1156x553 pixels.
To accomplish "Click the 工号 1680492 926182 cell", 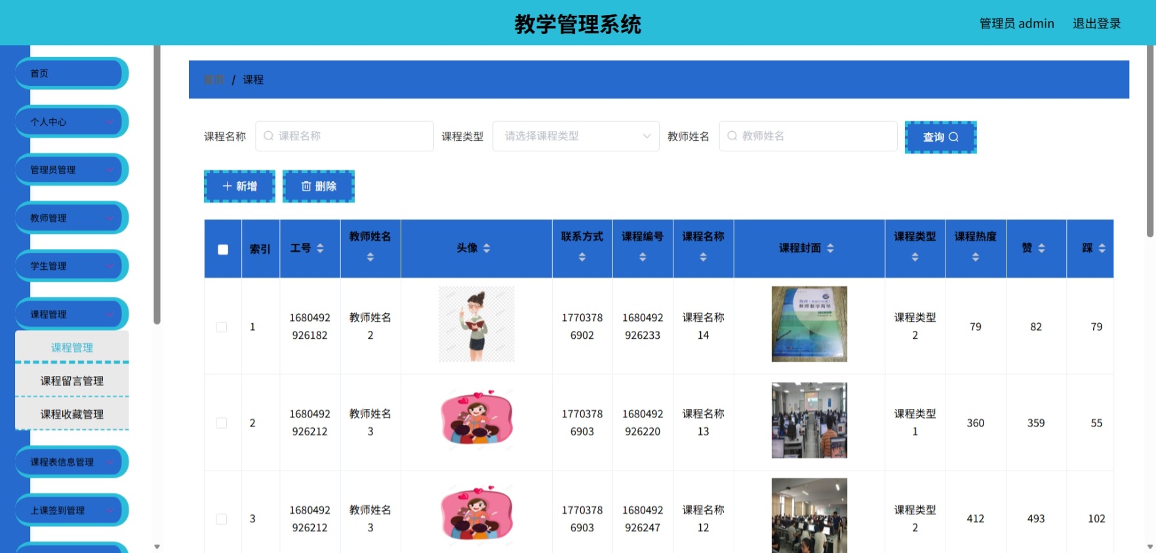I will (x=309, y=326).
